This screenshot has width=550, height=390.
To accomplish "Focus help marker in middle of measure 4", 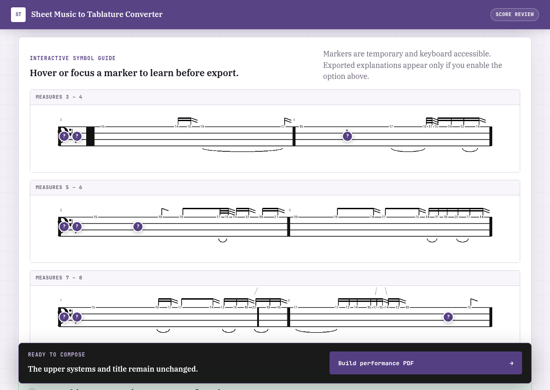I will click(x=347, y=136).
